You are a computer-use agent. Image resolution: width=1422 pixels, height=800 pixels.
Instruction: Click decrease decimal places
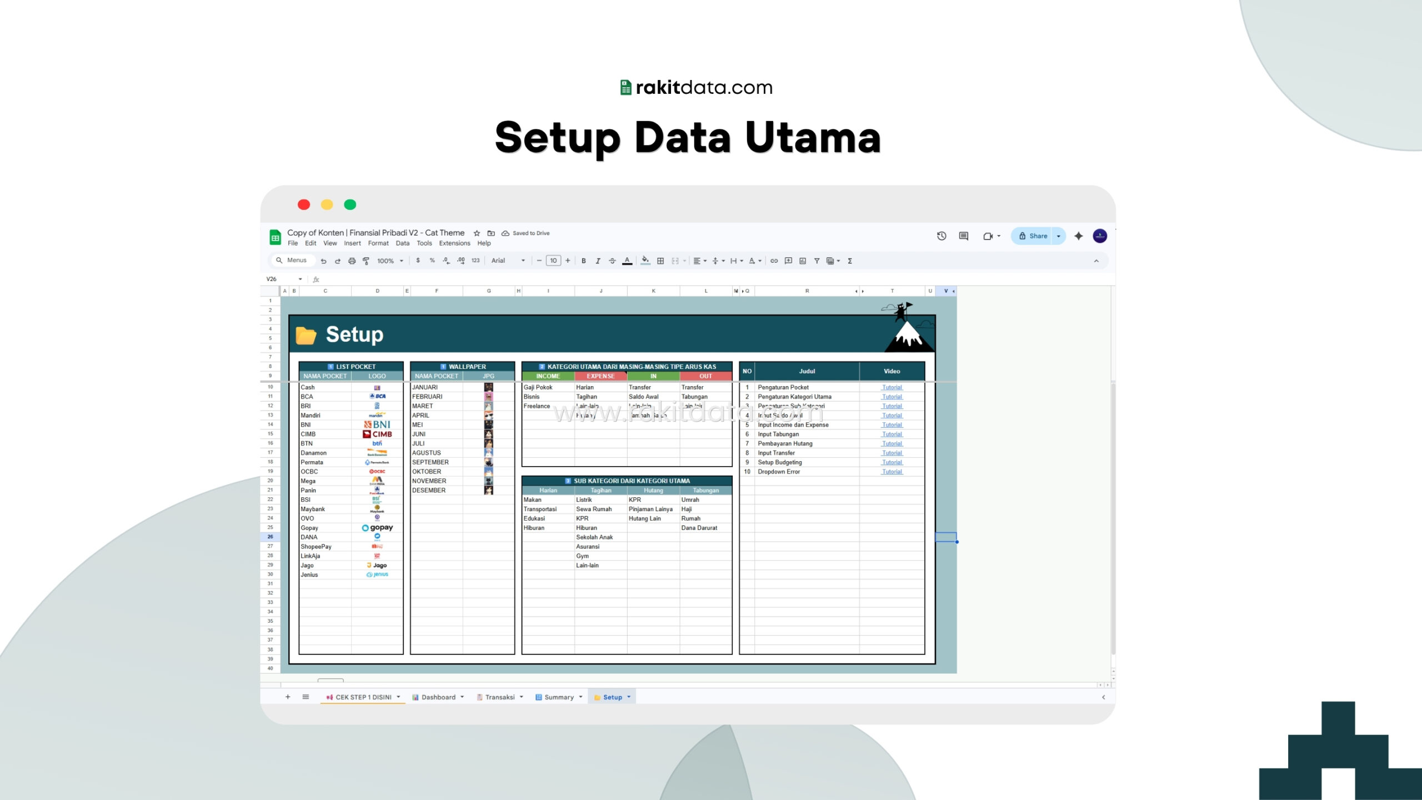click(x=446, y=261)
